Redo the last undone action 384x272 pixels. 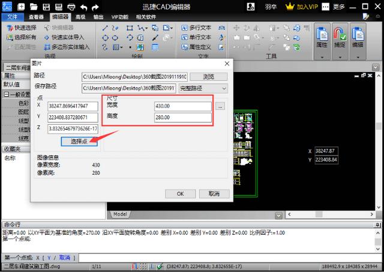pos(95,7)
